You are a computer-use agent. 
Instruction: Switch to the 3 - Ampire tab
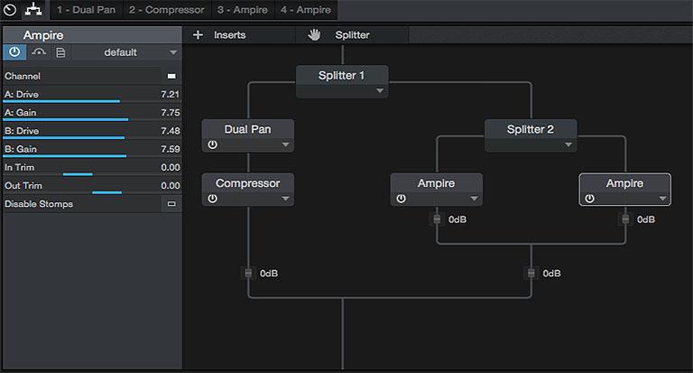(x=242, y=10)
